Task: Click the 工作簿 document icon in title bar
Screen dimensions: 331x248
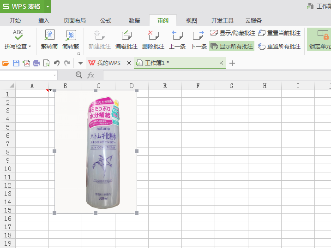Action: pos(310,6)
